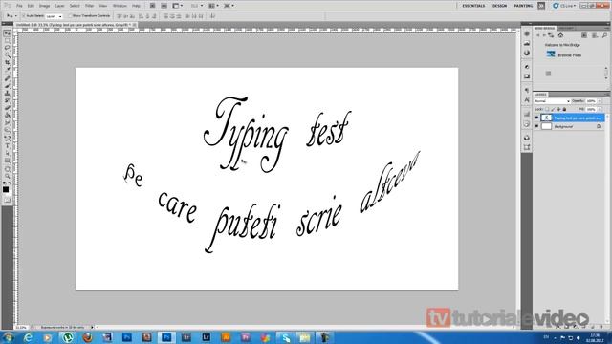
Task: Click the layer Fill value field
Action: pyautogui.click(x=591, y=109)
